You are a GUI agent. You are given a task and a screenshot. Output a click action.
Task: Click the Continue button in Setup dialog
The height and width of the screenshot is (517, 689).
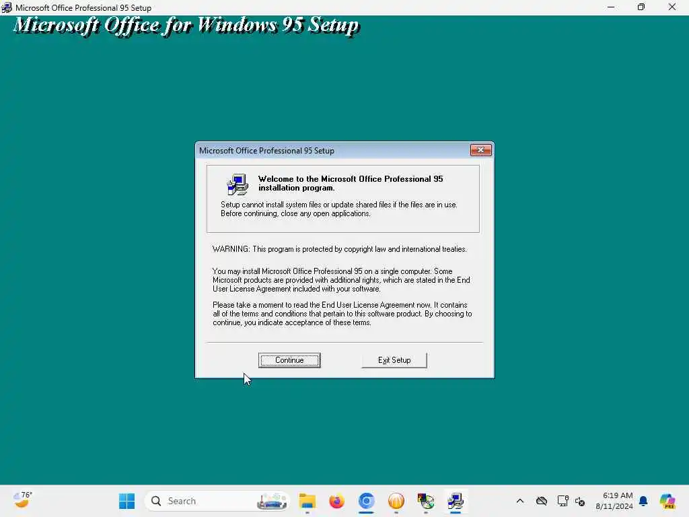(289, 360)
